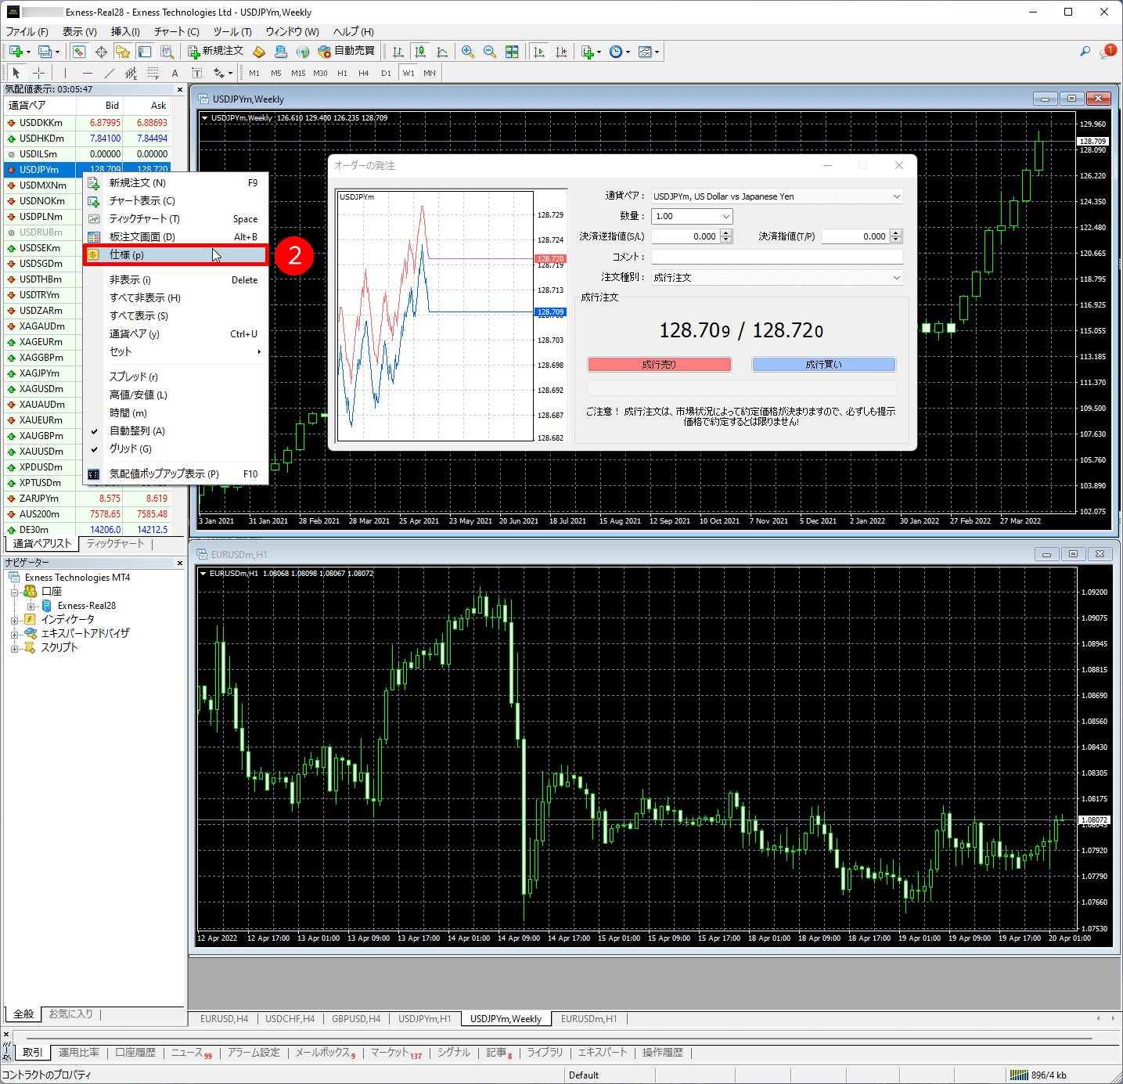Switch to the H4 timeframe
This screenshot has width=1123, height=1084.
364,73
